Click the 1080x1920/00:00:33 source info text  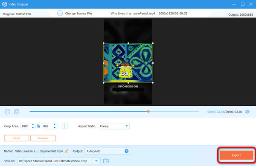tap(173, 13)
